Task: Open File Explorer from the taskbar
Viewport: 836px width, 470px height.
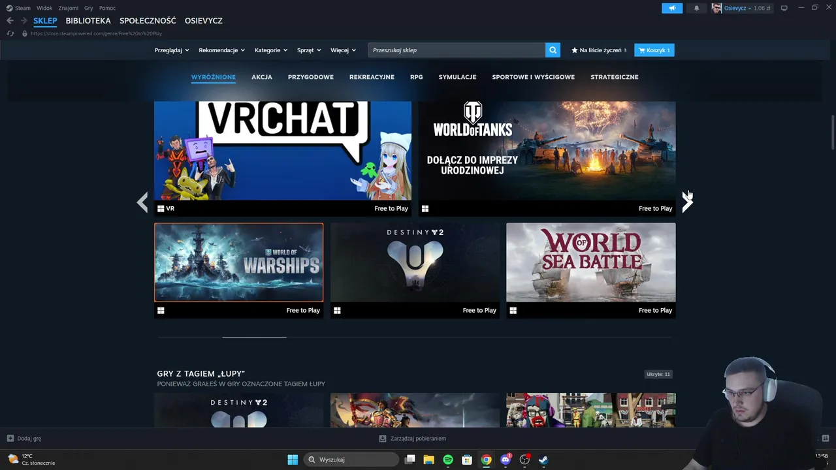Action: [x=429, y=460]
